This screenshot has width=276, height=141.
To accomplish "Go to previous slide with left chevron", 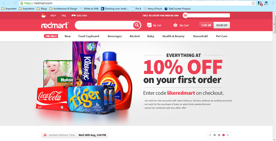I will click(210, 135).
